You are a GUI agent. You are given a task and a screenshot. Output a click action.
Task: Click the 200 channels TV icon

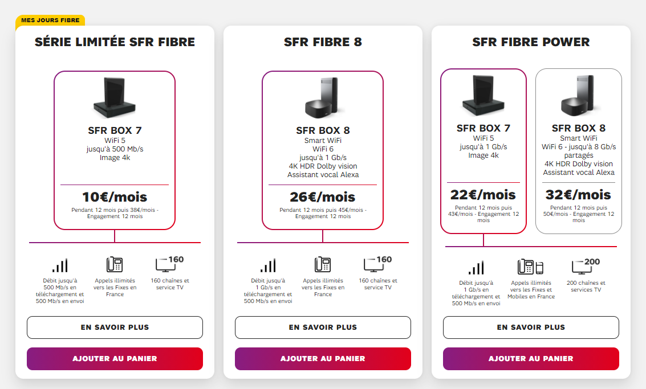586,266
